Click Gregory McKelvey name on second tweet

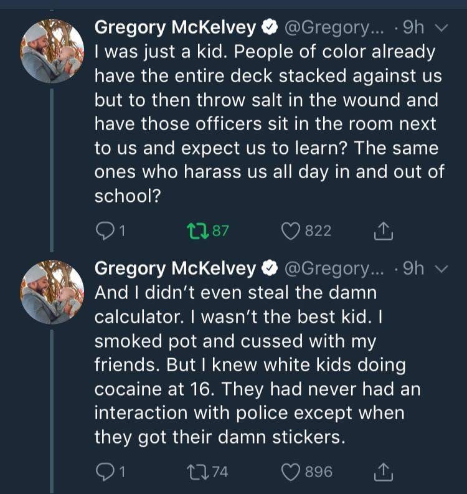pos(175,268)
